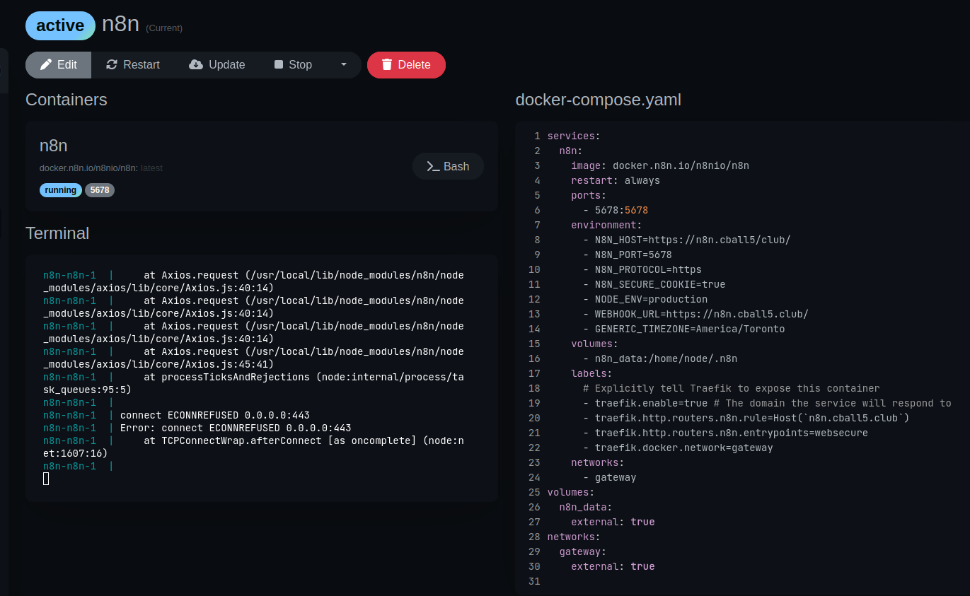
Task: Click the N8N_HOST environment line
Action: (x=687, y=240)
